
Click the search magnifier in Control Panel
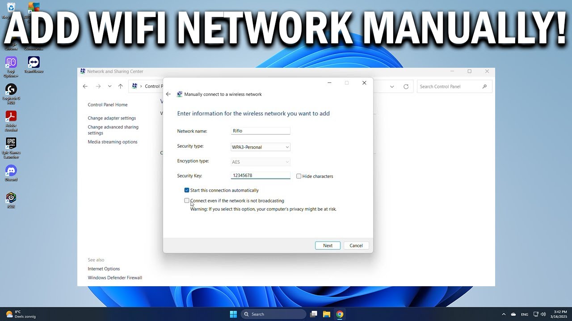(484, 86)
